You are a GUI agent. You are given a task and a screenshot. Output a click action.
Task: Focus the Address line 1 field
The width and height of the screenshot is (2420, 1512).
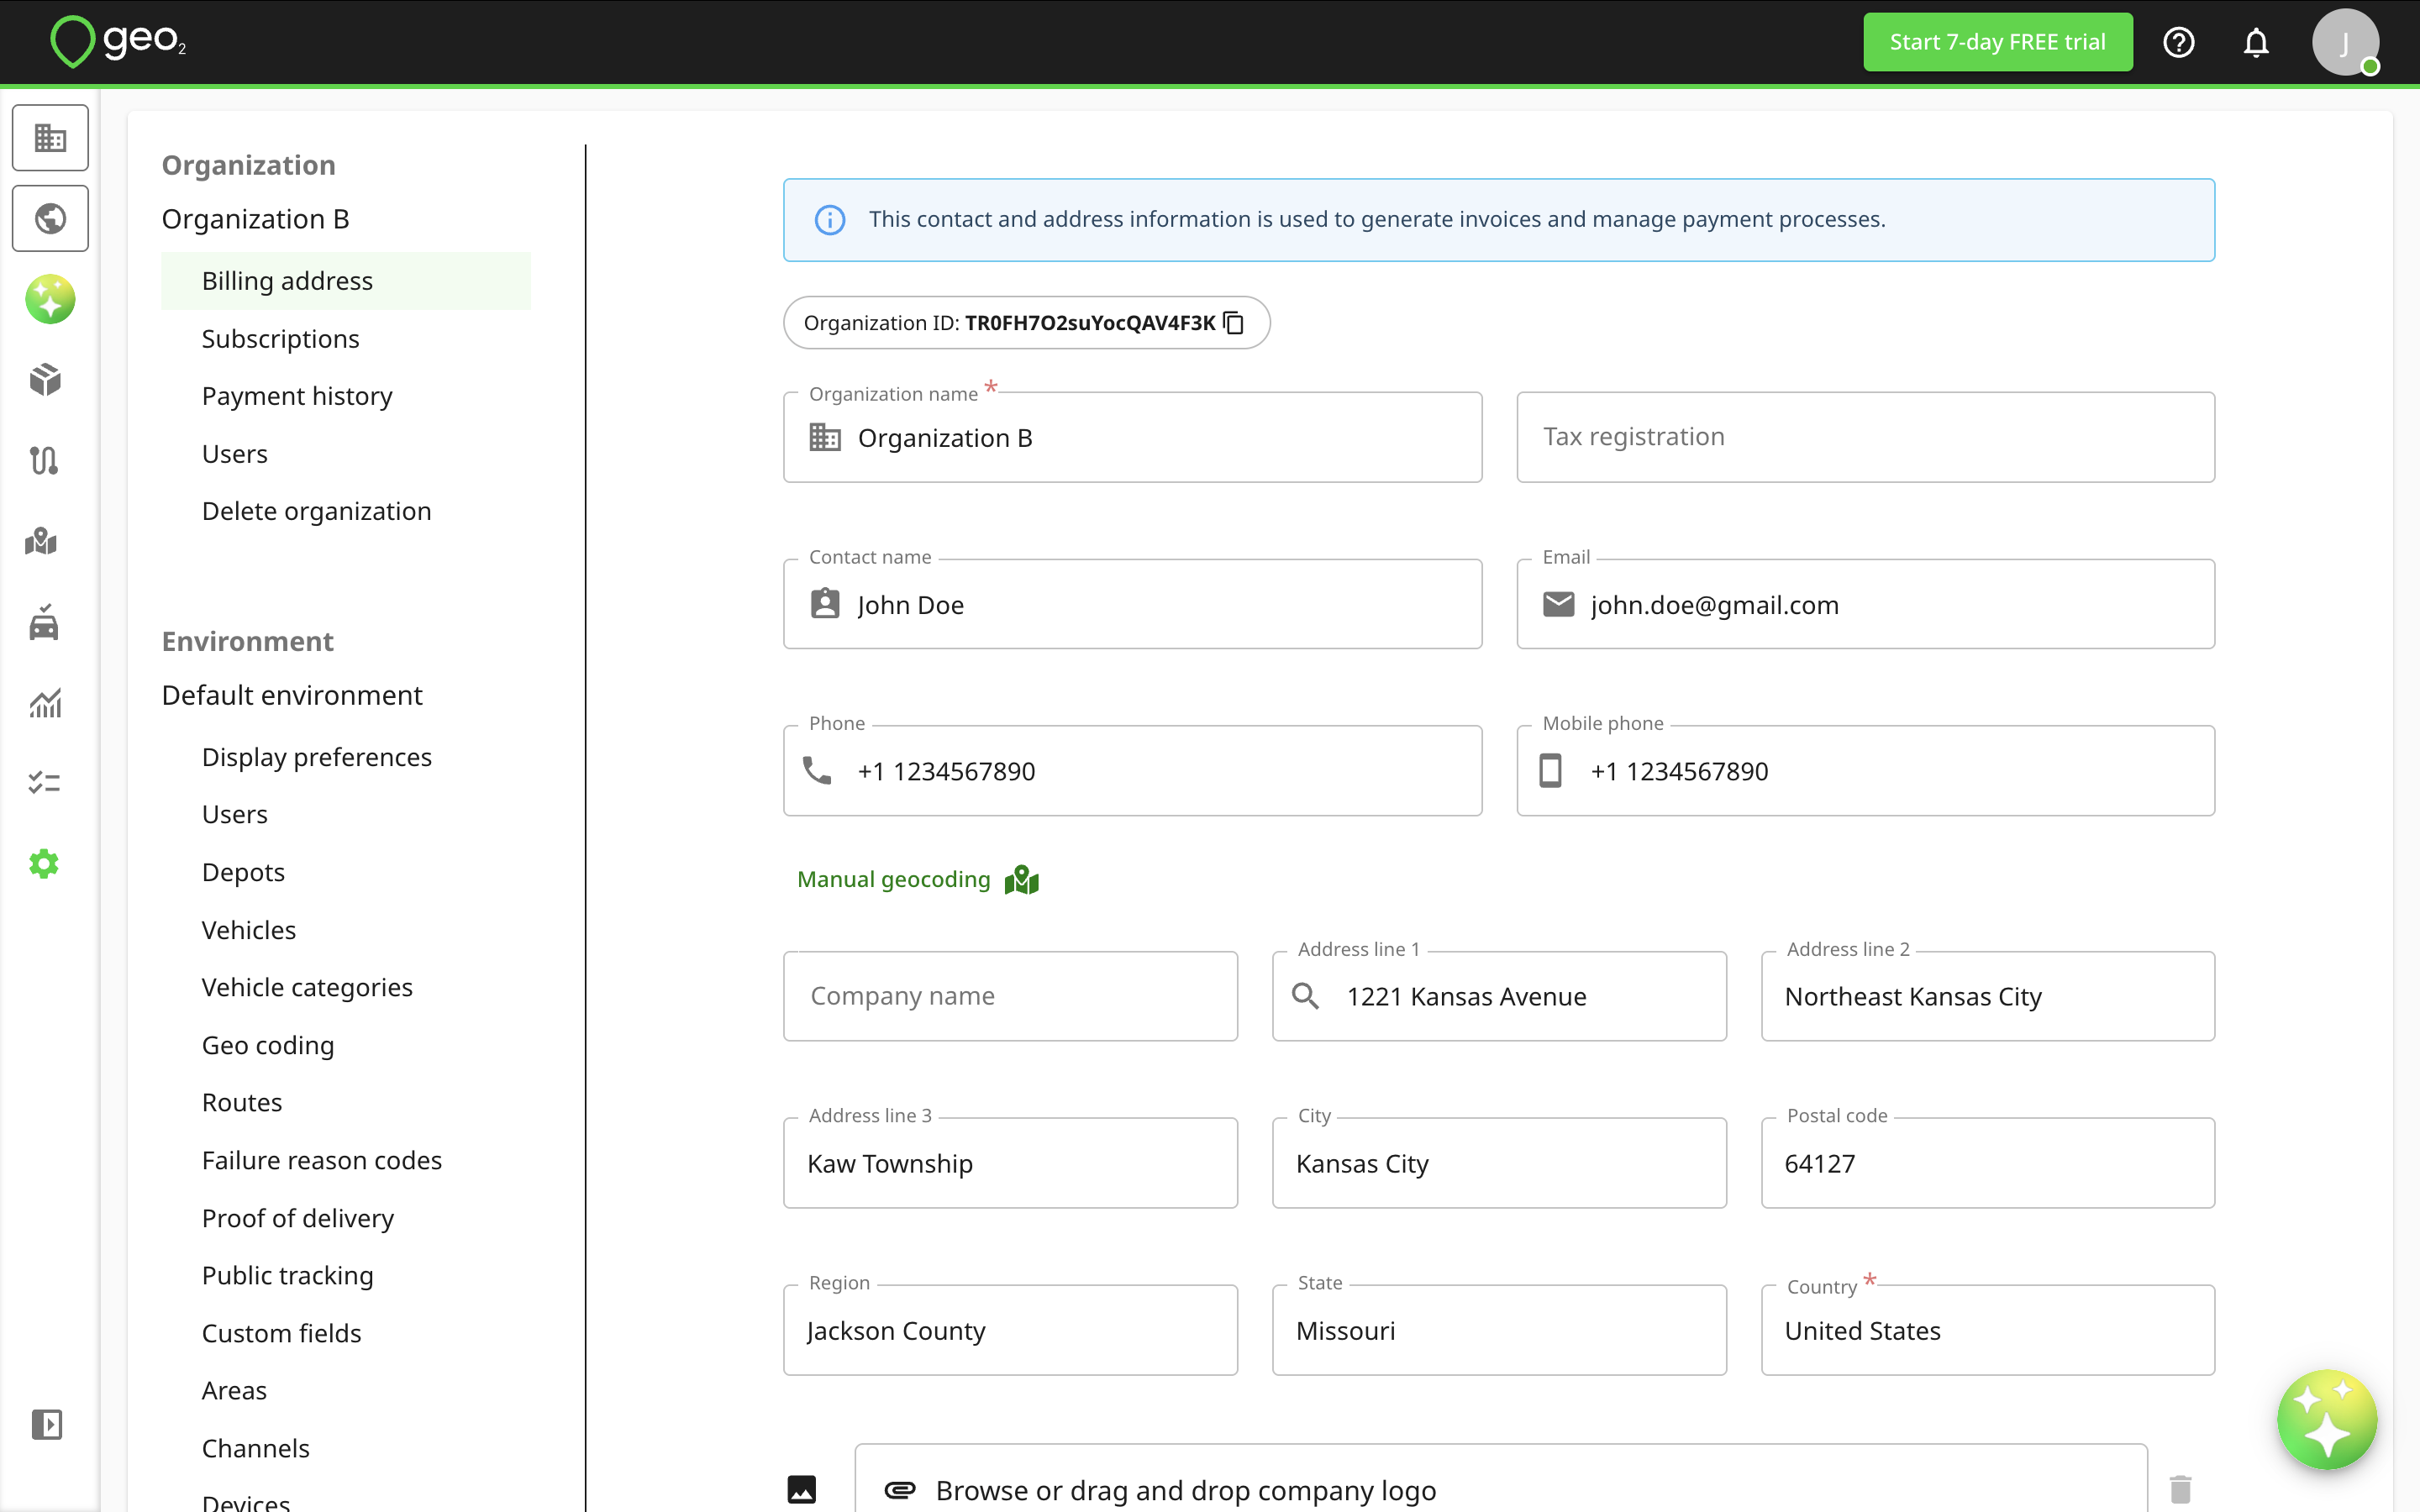(1499, 996)
